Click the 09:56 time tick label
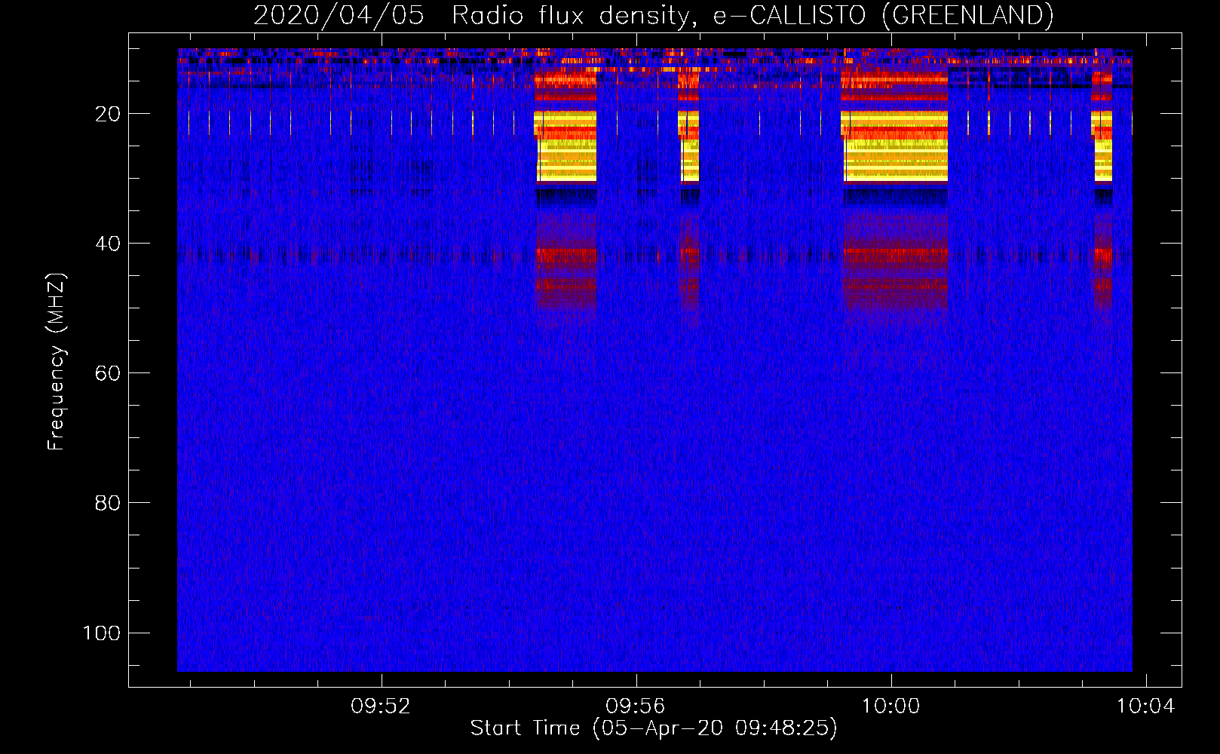Screen dimensions: 1220x754 click(636, 706)
